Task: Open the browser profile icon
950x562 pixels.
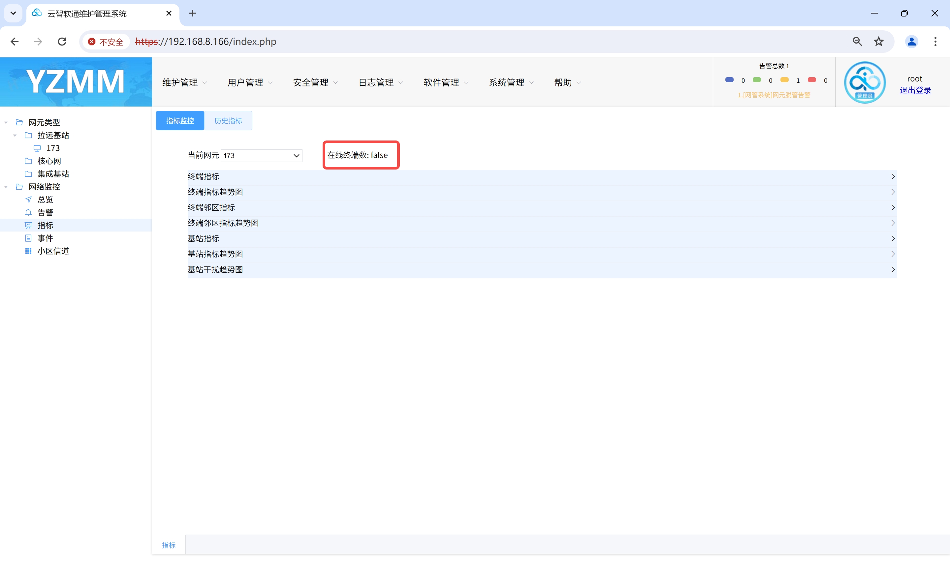Action: coord(911,41)
